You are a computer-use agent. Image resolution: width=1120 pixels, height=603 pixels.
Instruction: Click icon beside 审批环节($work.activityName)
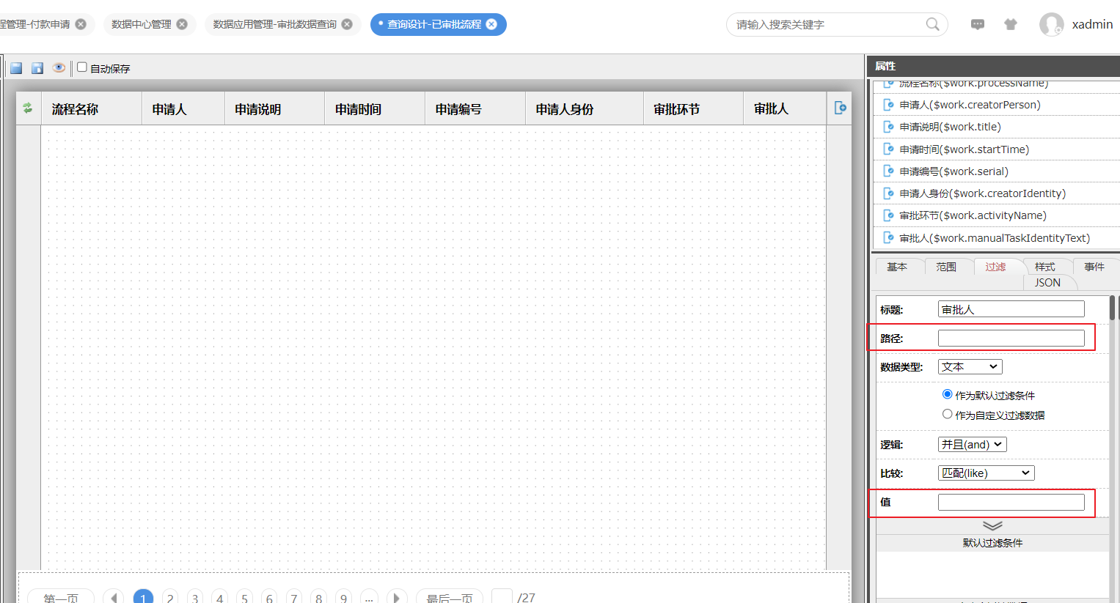click(889, 215)
